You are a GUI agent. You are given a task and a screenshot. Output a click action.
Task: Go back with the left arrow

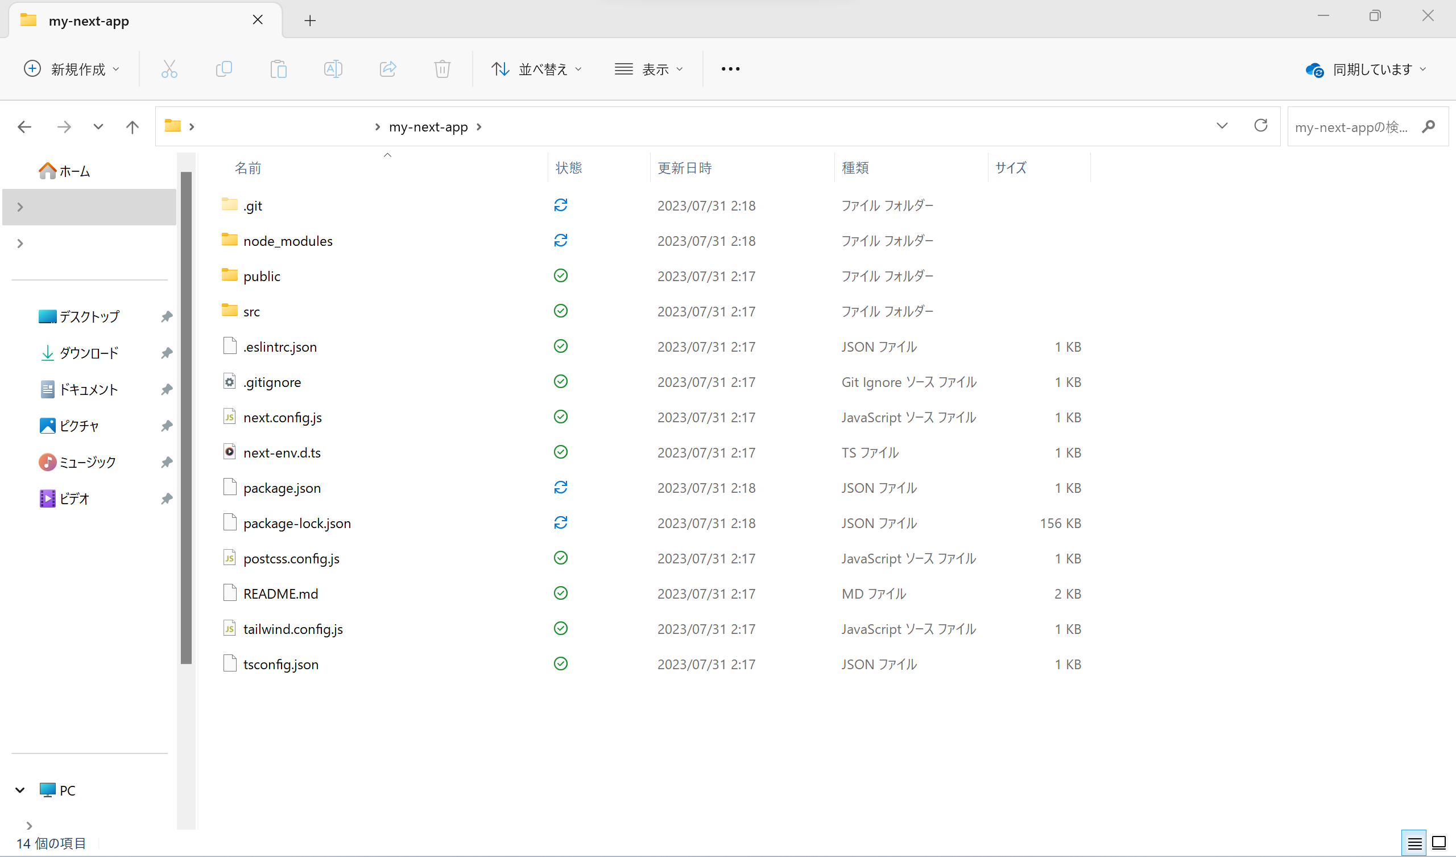pyautogui.click(x=24, y=127)
